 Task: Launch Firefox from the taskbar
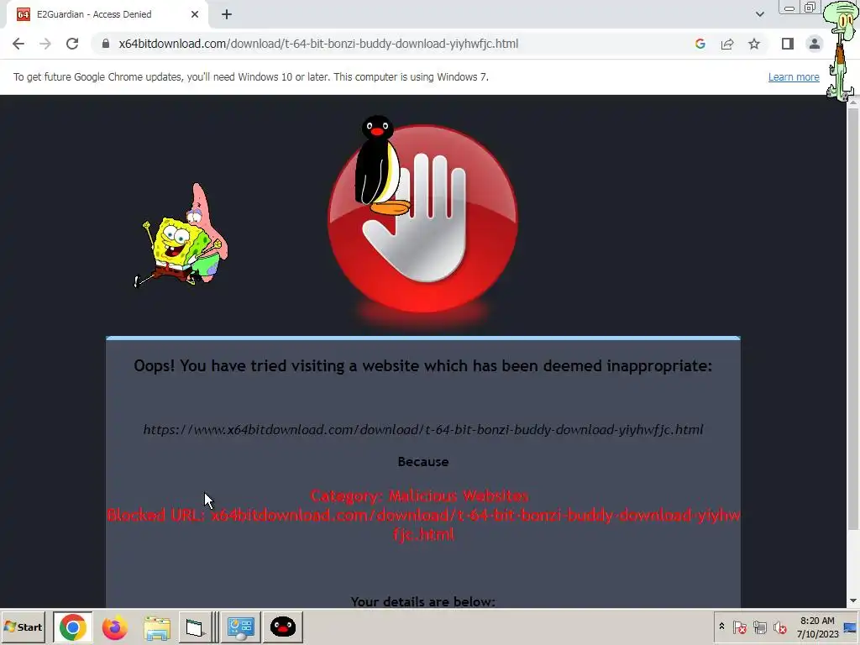(114, 627)
